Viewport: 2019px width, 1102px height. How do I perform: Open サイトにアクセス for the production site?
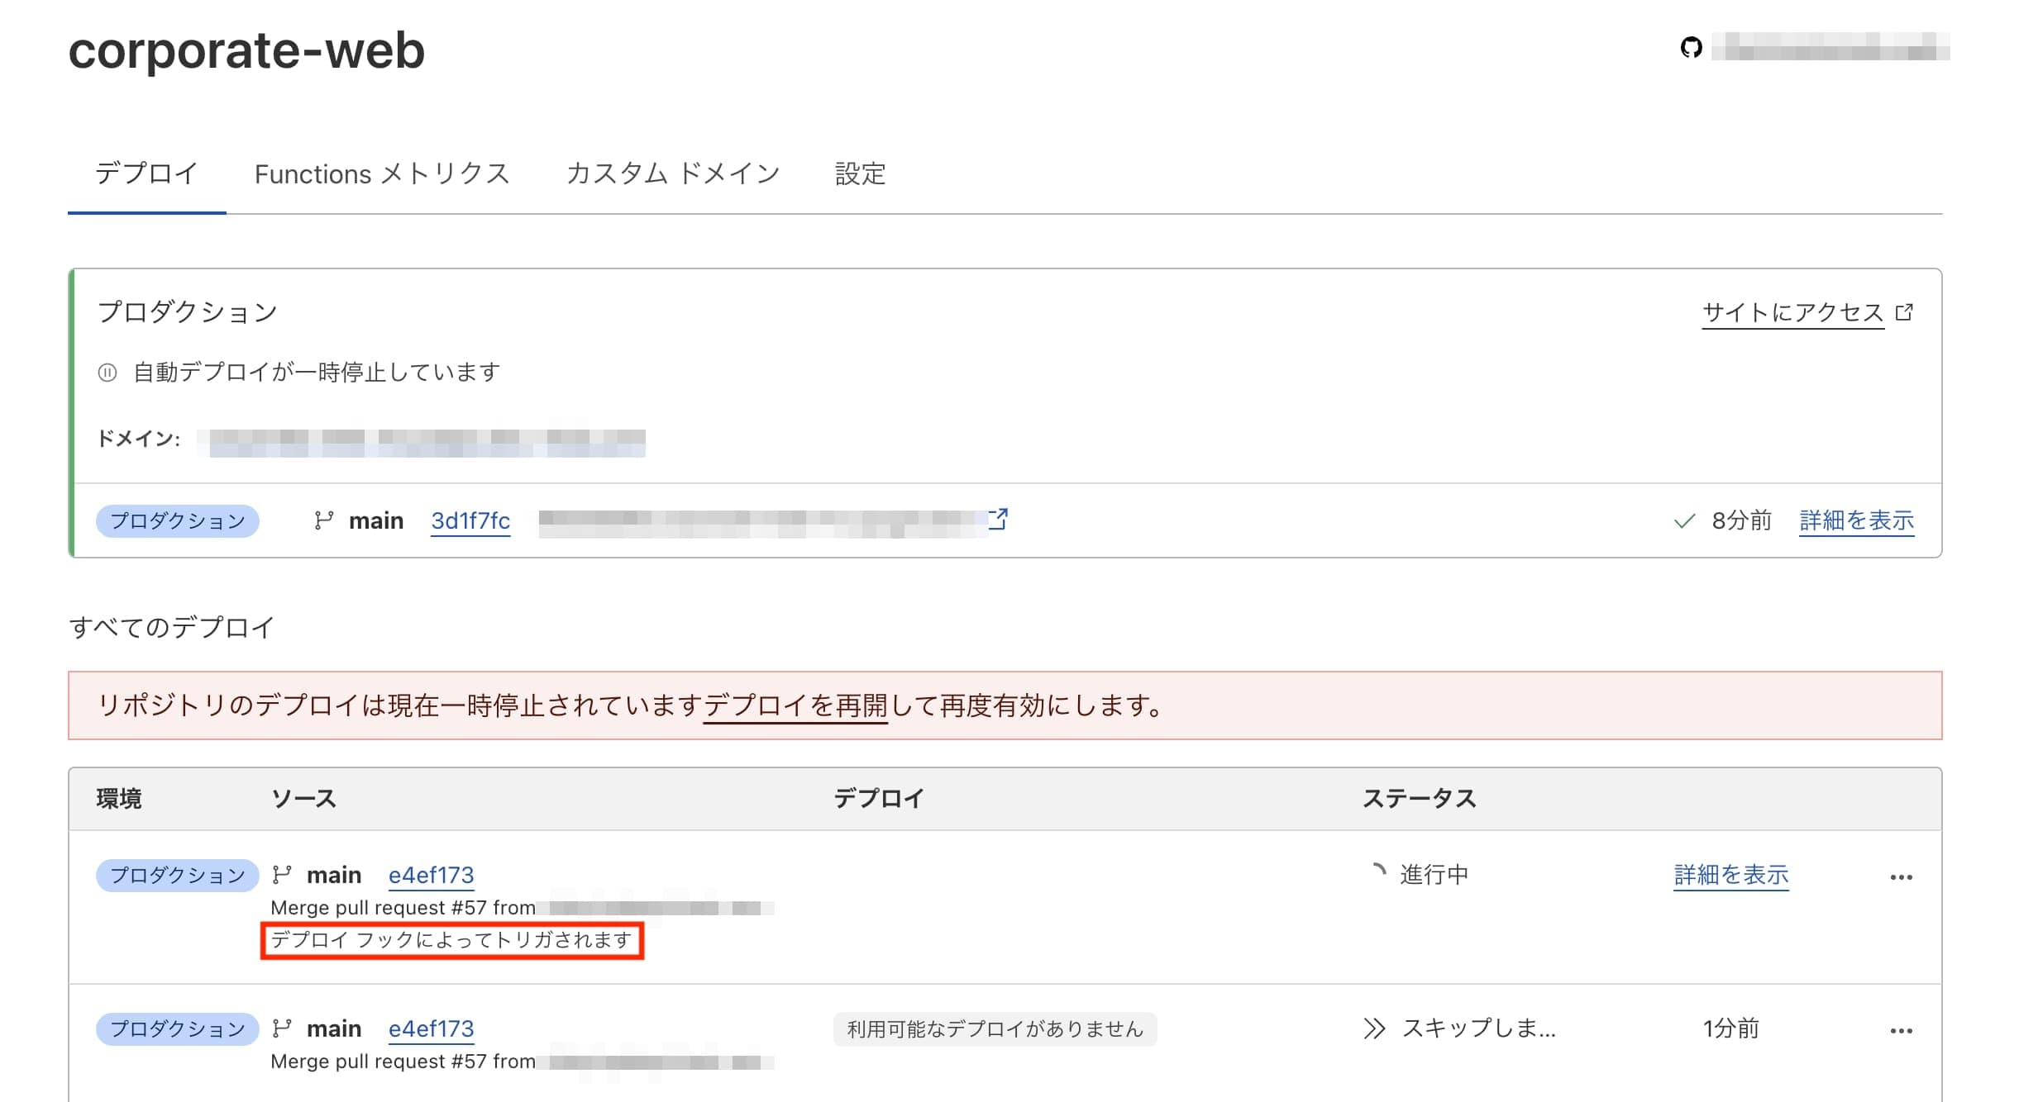coord(1791,312)
